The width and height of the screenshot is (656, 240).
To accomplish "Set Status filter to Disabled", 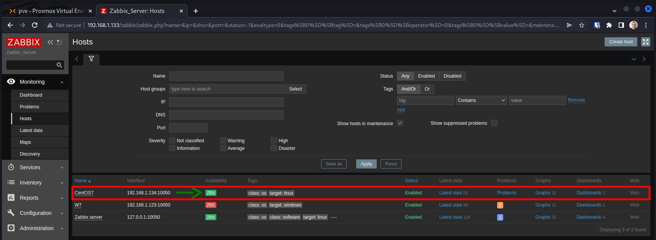I will 452,76.
